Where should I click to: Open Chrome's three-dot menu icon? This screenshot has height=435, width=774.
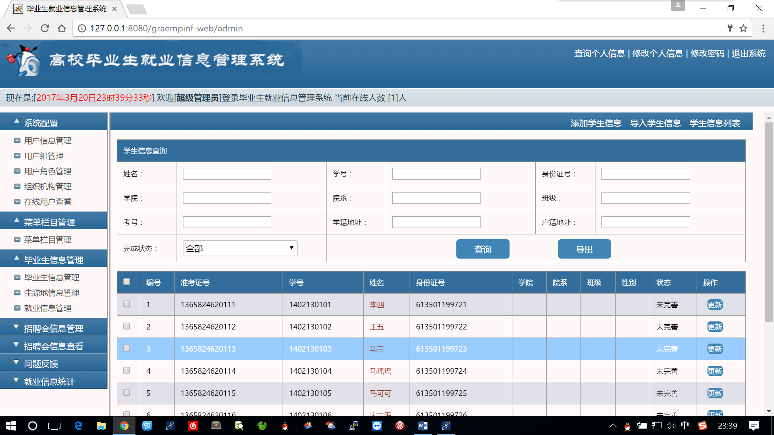(x=763, y=28)
